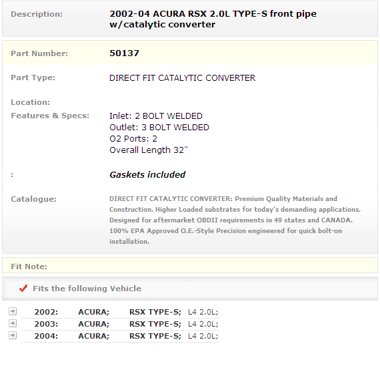Click the Part Type: label
Screen dimensions: 380x368
pos(33,77)
